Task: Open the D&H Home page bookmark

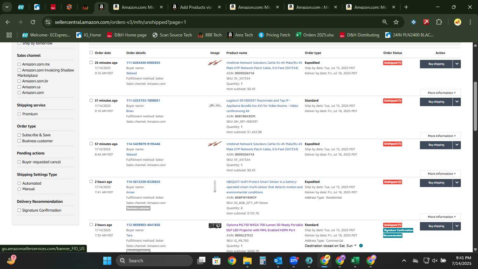Action: click(x=127, y=35)
